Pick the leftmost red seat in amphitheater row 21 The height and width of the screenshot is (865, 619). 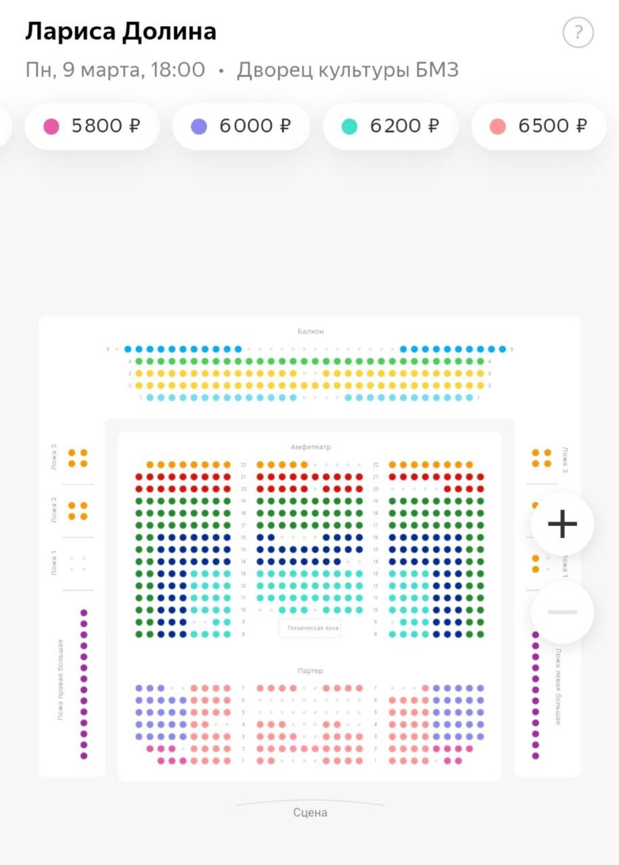click(139, 477)
